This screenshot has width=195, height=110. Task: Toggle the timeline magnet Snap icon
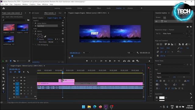point(15,72)
